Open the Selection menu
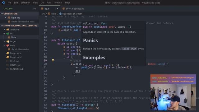 coord(25,3)
